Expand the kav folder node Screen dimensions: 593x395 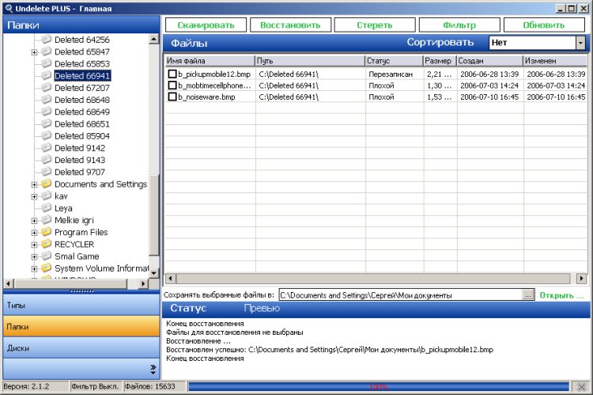[x=35, y=196]
